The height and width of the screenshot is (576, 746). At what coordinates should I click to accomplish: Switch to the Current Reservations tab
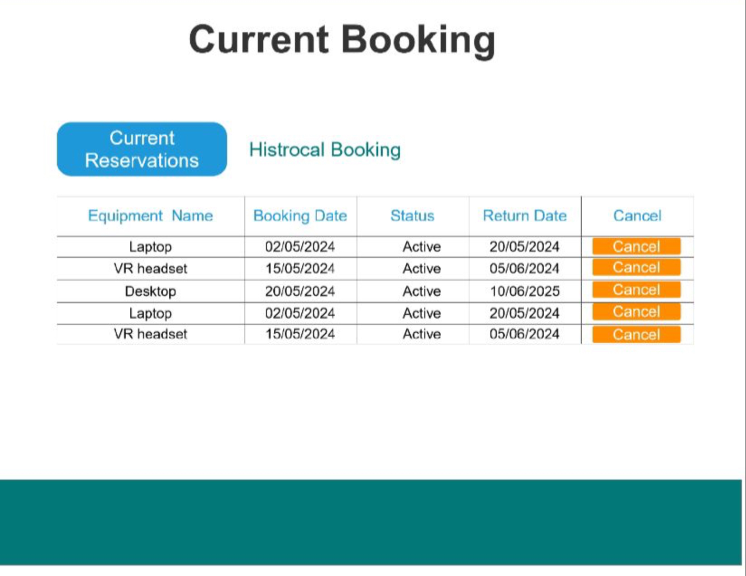click(x=141, y=148)
